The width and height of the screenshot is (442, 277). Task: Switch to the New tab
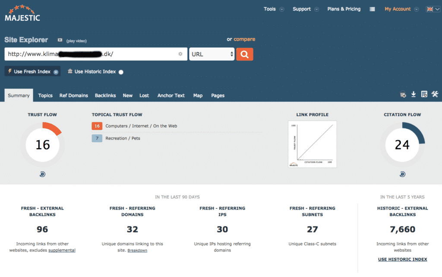coord(127,96)
